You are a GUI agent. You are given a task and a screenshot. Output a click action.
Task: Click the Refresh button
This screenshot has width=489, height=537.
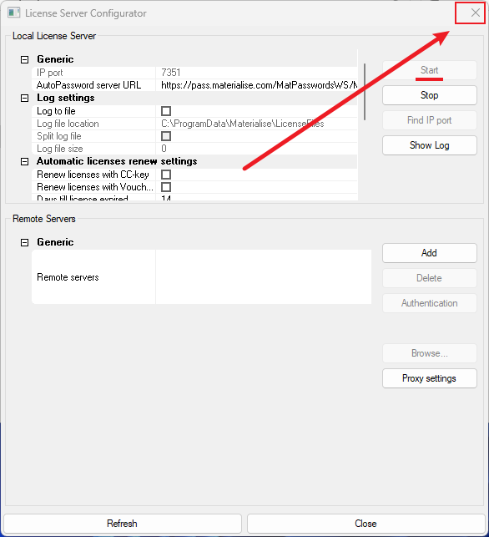click(x=123, y=524)
